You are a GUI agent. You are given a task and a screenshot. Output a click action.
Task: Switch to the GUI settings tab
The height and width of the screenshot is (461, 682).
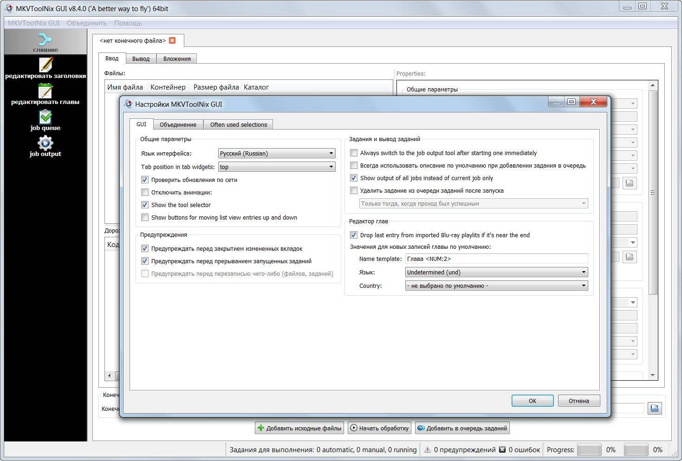tap(141, 124)
